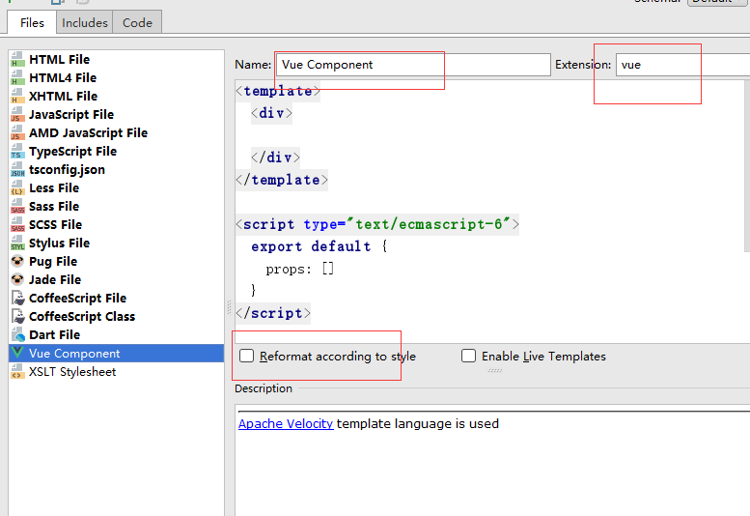Screen dimensions: 750x516
Task: Select CoffeeScript File entry
Action: click(77, 298)
